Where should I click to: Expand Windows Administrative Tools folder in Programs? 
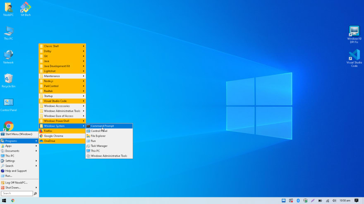click(x=62, y=111)
